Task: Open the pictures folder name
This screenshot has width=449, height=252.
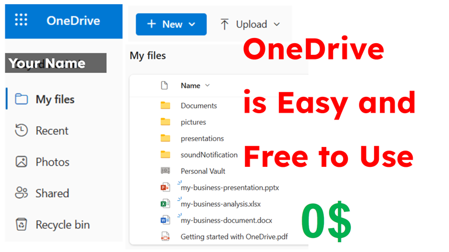Action: click(x=194, y=123)
